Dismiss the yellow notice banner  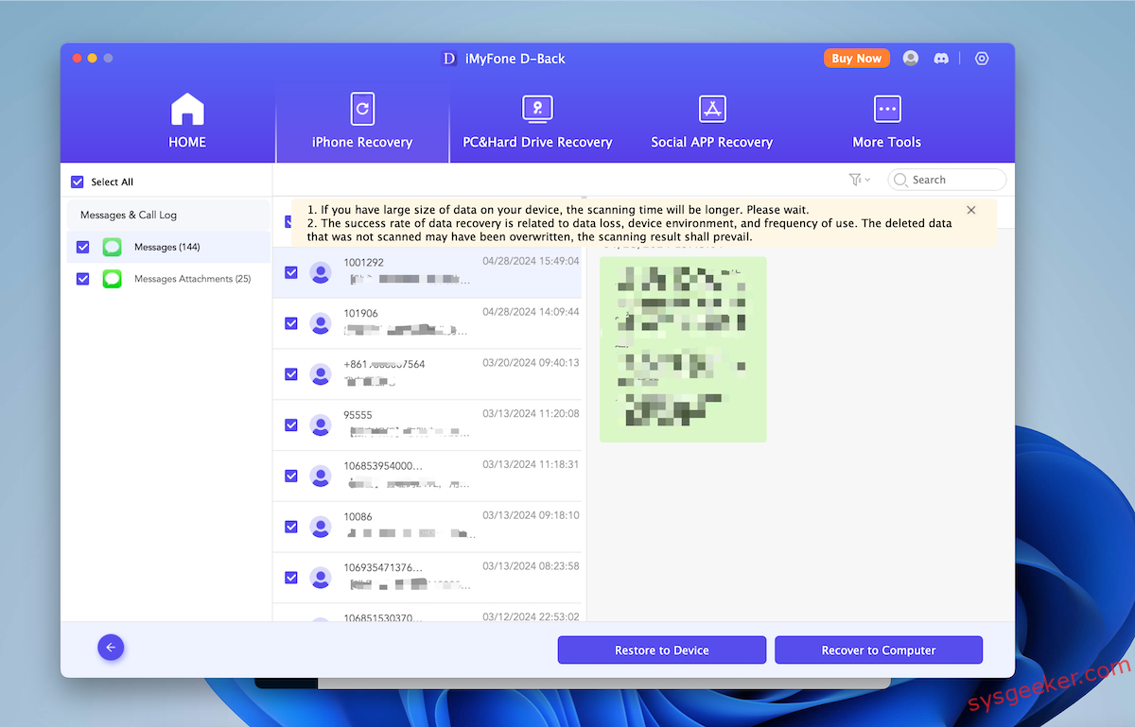tap(971, 210)
